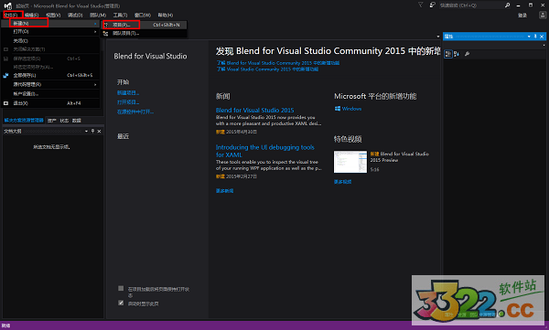Screen dimensions: 549x330
Task: Click the wrench property pages icon
Action: click(x=467, y=54)
